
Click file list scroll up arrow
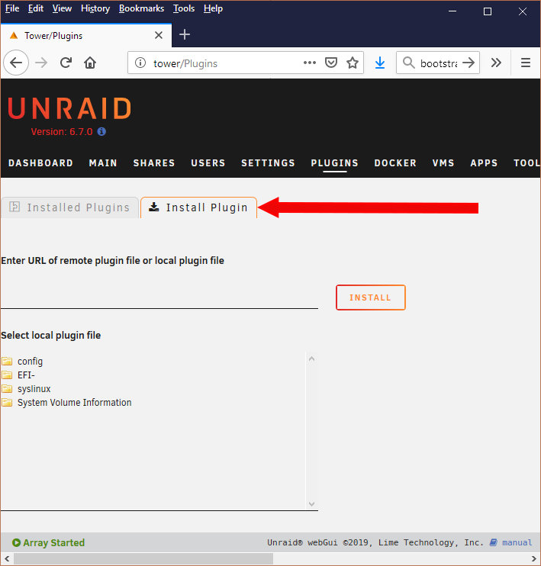311,359
